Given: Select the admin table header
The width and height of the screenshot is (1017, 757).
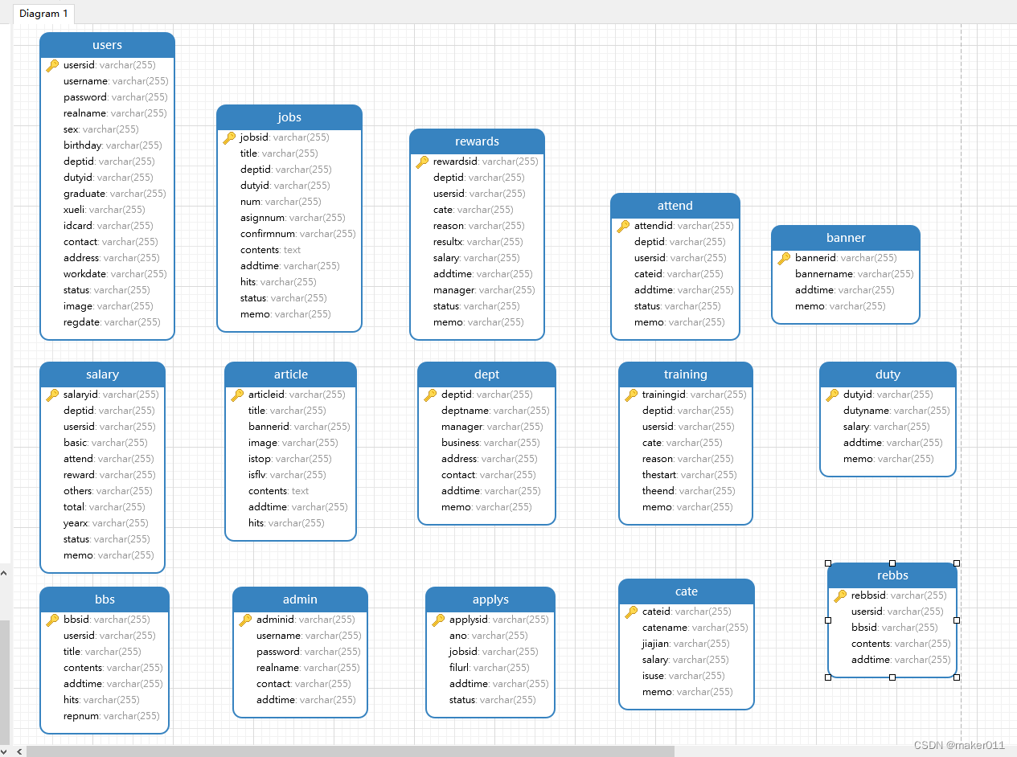Looking at the screenshot, I should [x=300, y=599].
